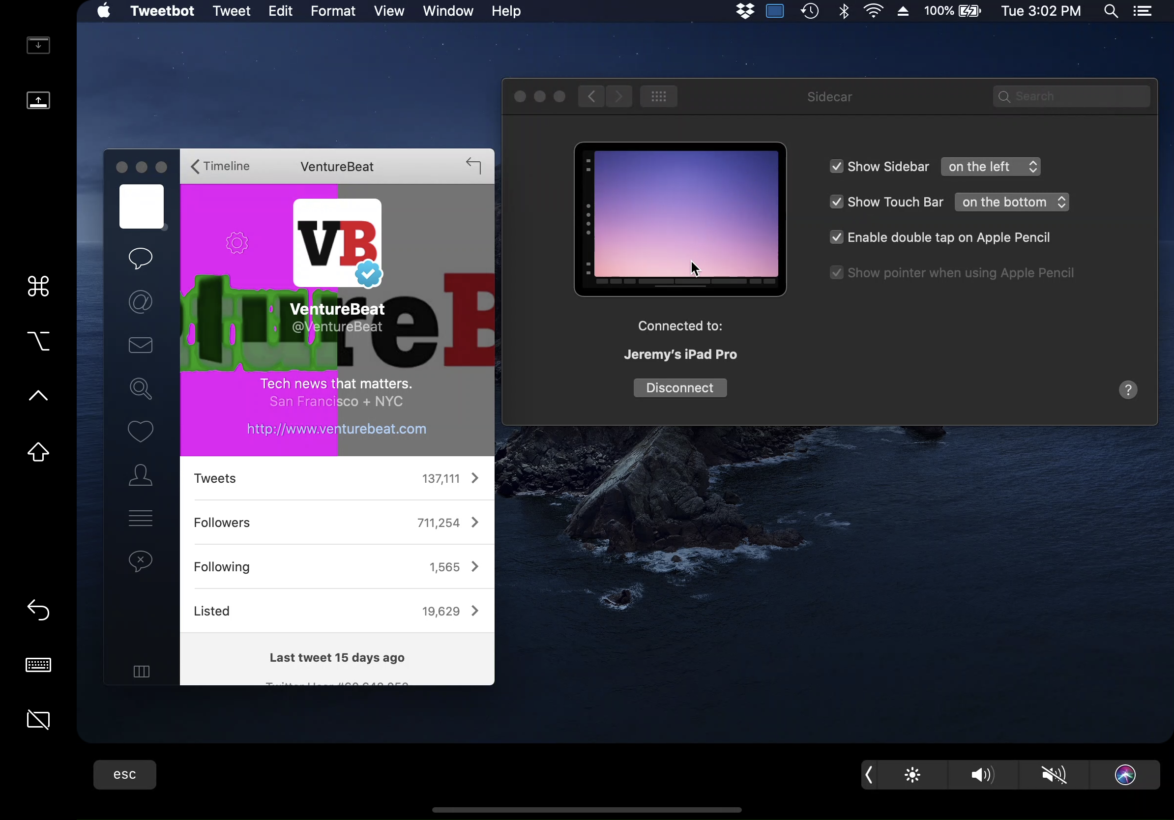This screenshot has width=1174, height=820.
Task: Open Tweetbot Lists tab icon
Action: tap(141, 518)
